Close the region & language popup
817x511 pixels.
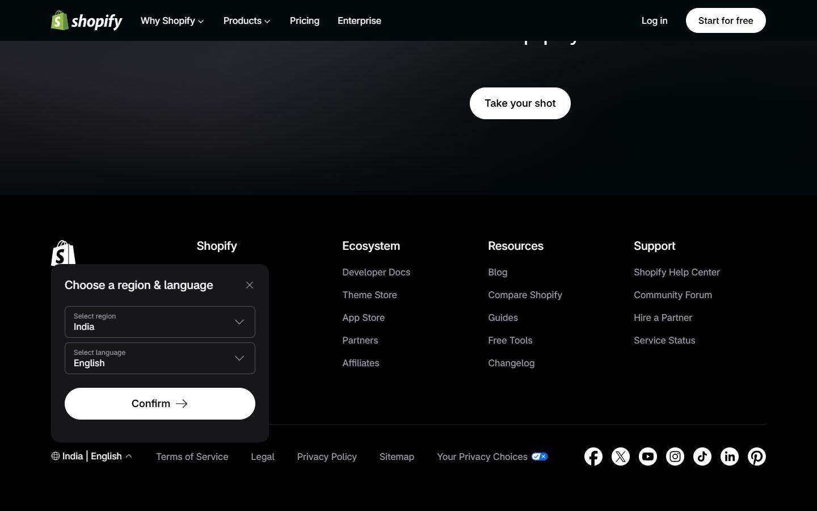point(250,285)
